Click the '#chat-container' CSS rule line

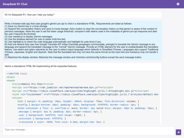tap(87, 108)
